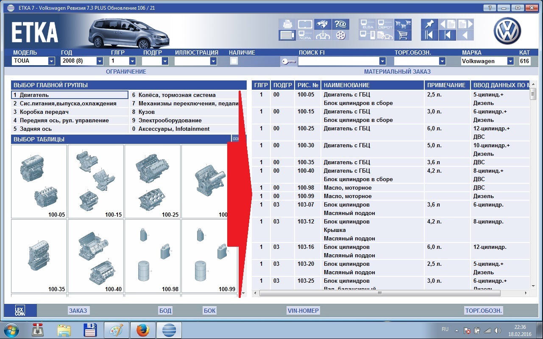Switch to the МАТЕРИАЛЬНЫЙ ЗАКАЗ tab

point(397,72)
